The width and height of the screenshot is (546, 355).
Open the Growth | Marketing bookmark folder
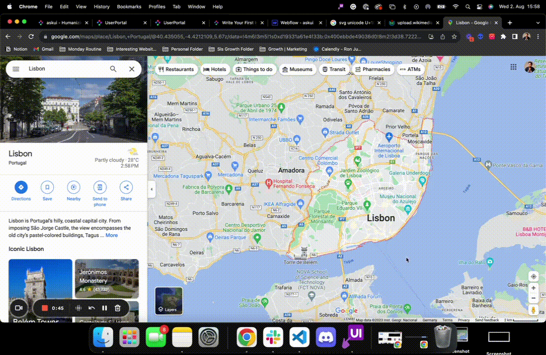pos(283,49)
